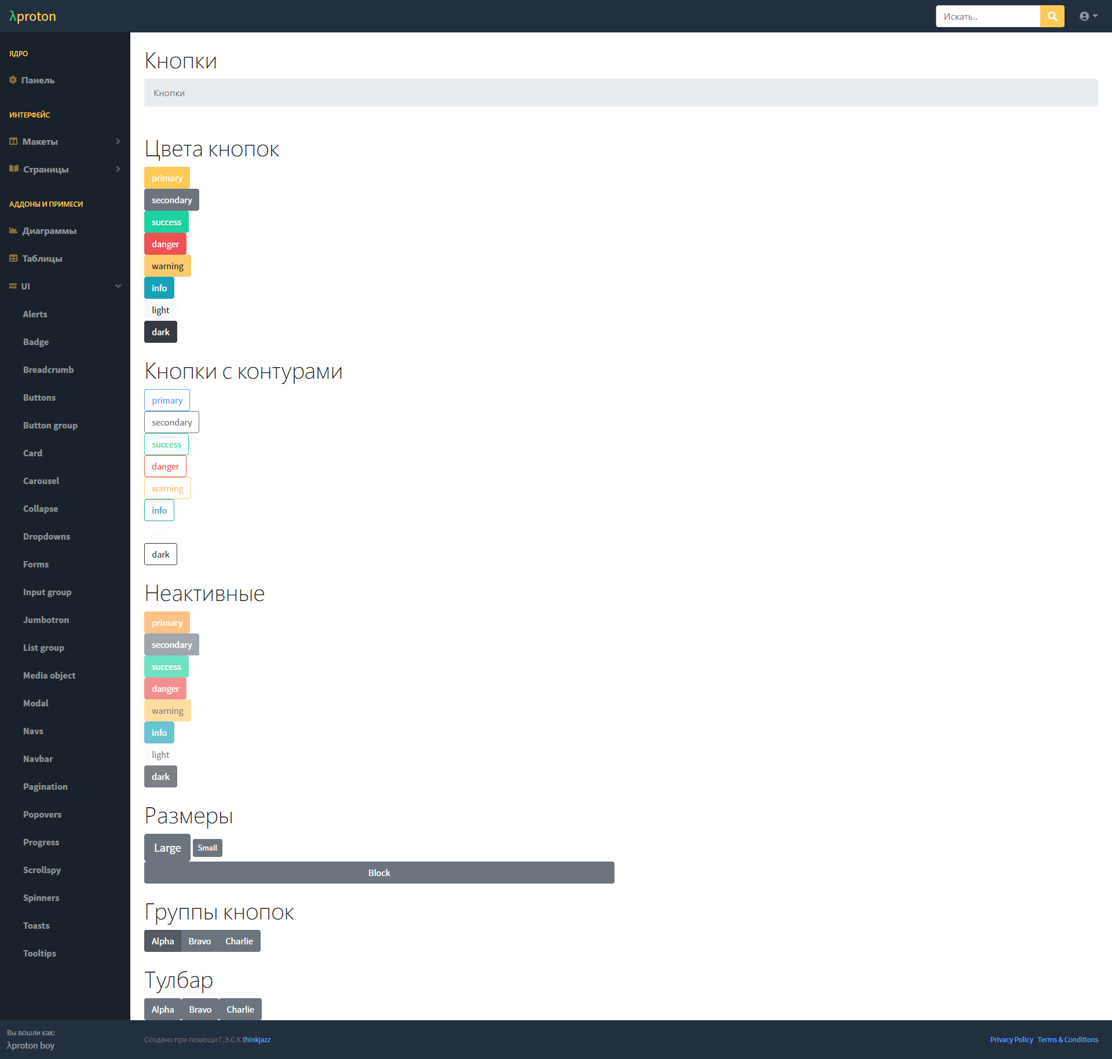Screen dimensions: 1112x1059
Task: Open the Modal sidebar item
Action: pos(36,703)
